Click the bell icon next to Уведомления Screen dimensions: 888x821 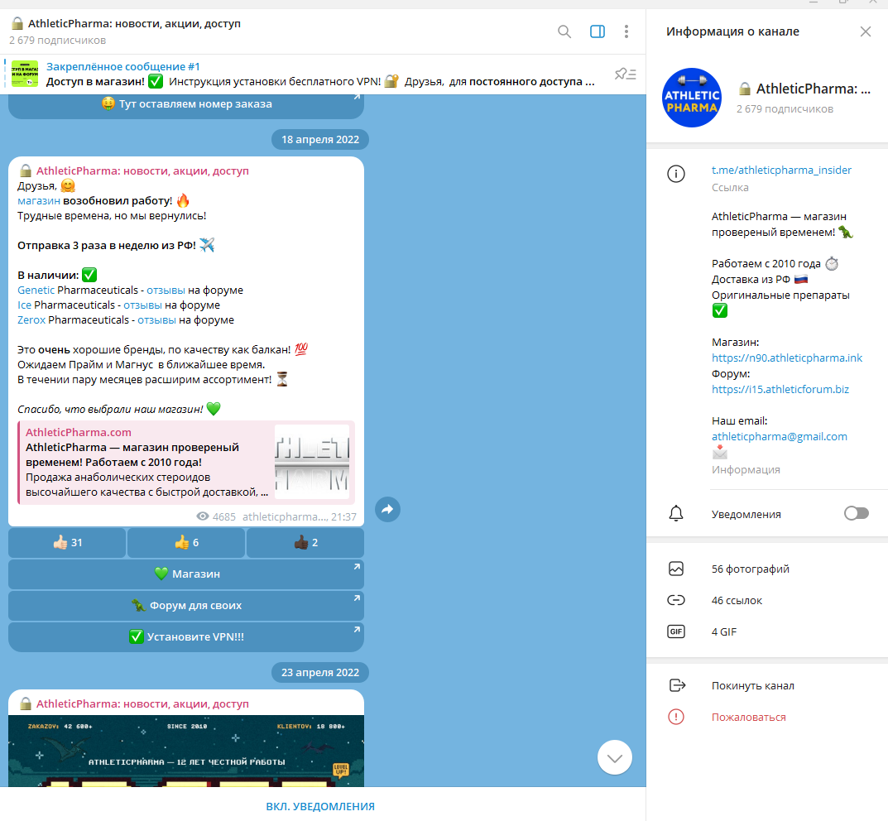point(677,514)
